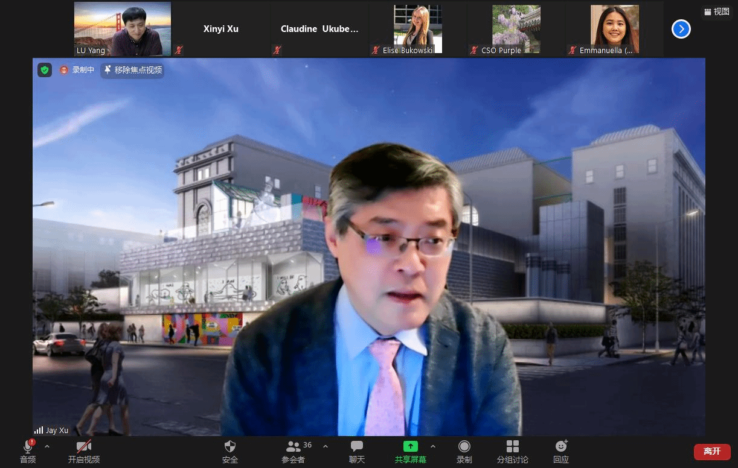The image size is (738, 468).
Task: Open the Participants (参会者) panel
Action: pos(294,447)
